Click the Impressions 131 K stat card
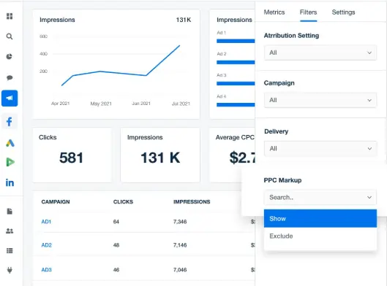This screenshot has width=387, height=286. 160,155
